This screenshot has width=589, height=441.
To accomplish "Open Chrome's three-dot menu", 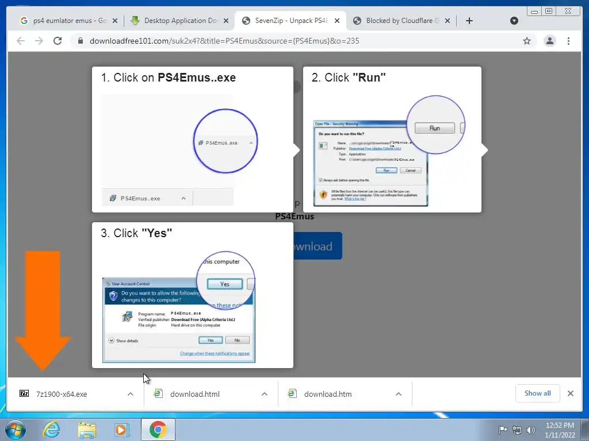I will click(568, 41).
